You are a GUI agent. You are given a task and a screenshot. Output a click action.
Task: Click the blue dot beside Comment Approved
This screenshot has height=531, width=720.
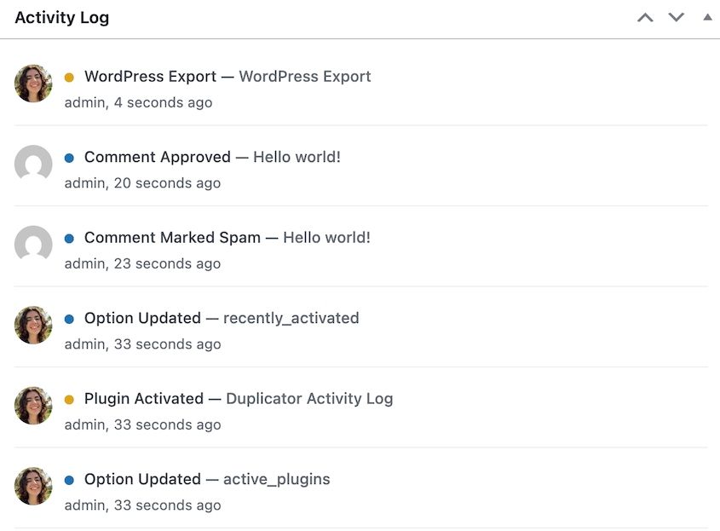coord(69,157)
